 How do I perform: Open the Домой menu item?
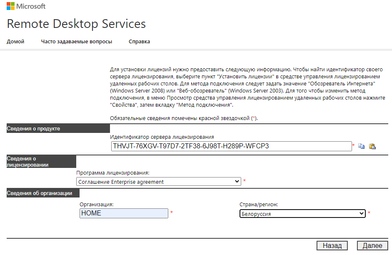pyautogui.click(x=15, y=42)
